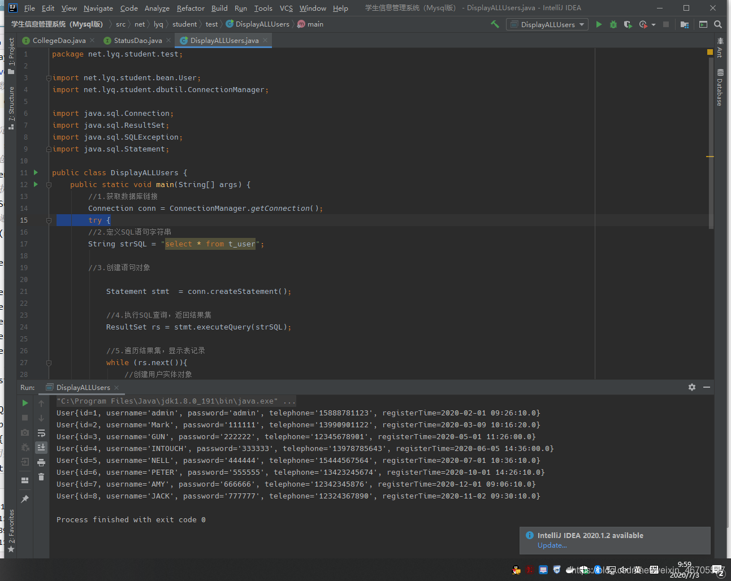Click the Build Project hammer icon
This screenshot has height=581, width=731.
[x=495, y=24]
